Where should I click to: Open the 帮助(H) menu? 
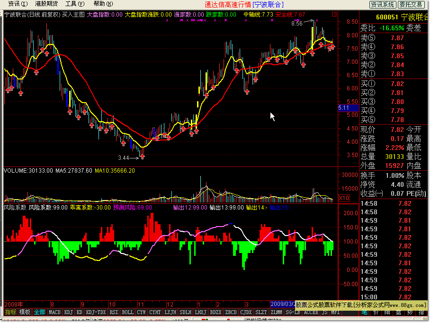pyautogui.click(x=103, y=4)
